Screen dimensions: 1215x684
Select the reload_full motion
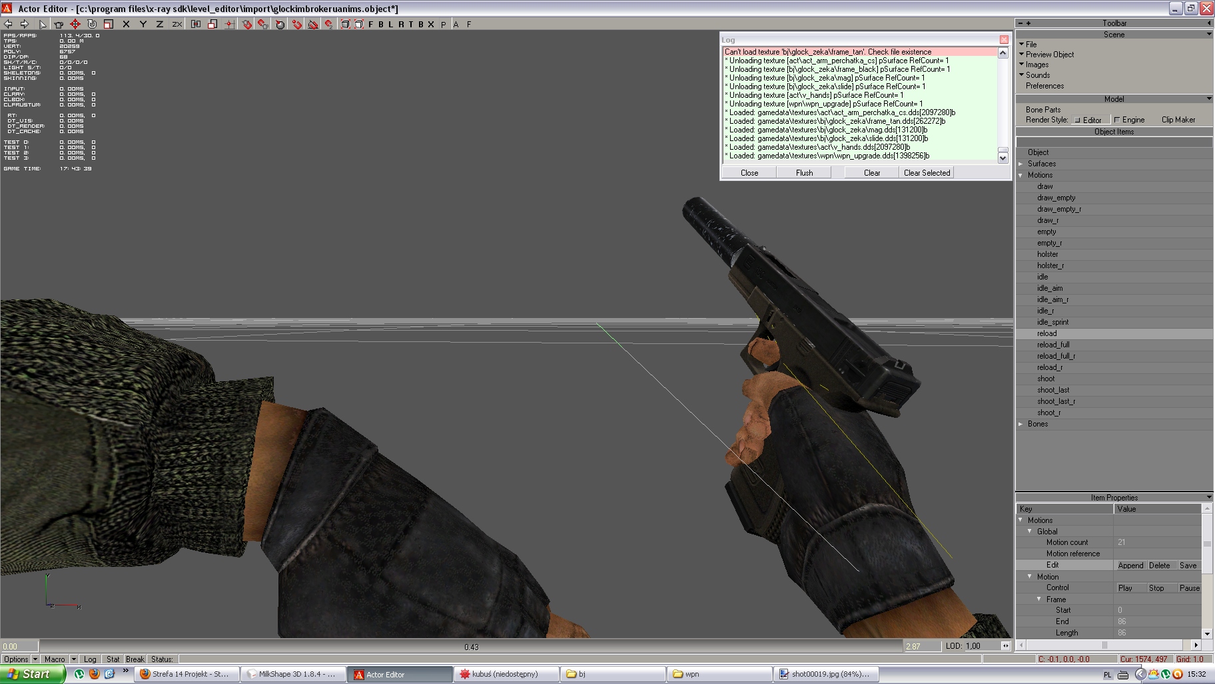click(1053, 345)
